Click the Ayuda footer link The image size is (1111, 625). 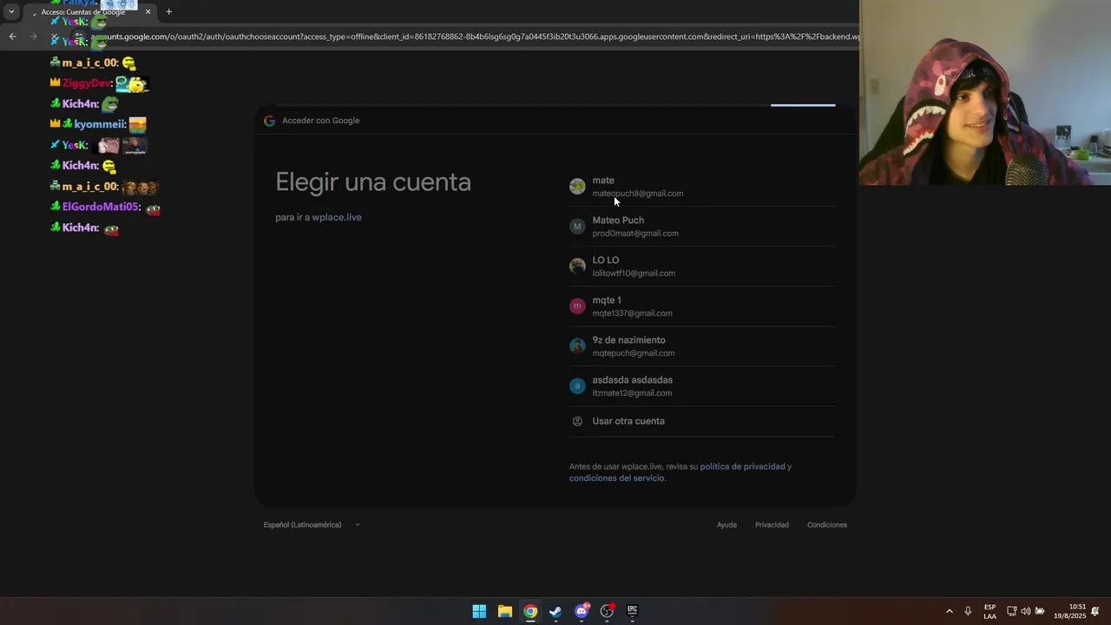(x=726, y=524)
